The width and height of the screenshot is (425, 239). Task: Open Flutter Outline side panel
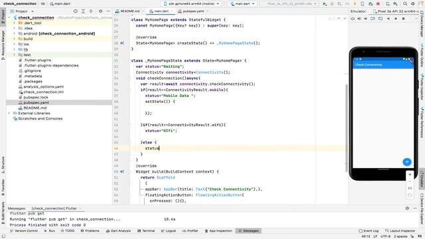click(x=422, y=55)
